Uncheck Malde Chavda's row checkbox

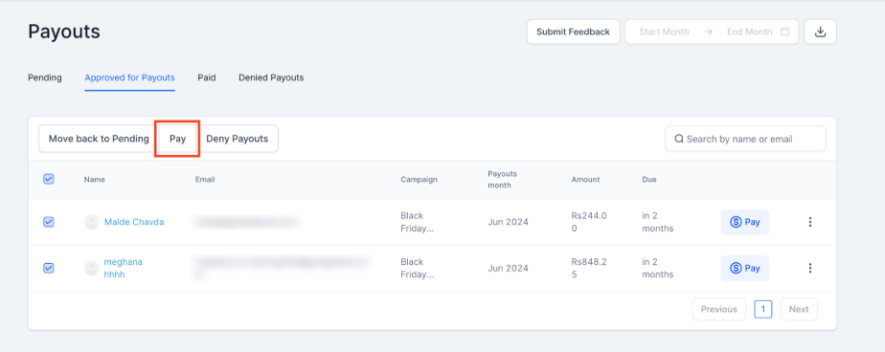click(49, 222)
